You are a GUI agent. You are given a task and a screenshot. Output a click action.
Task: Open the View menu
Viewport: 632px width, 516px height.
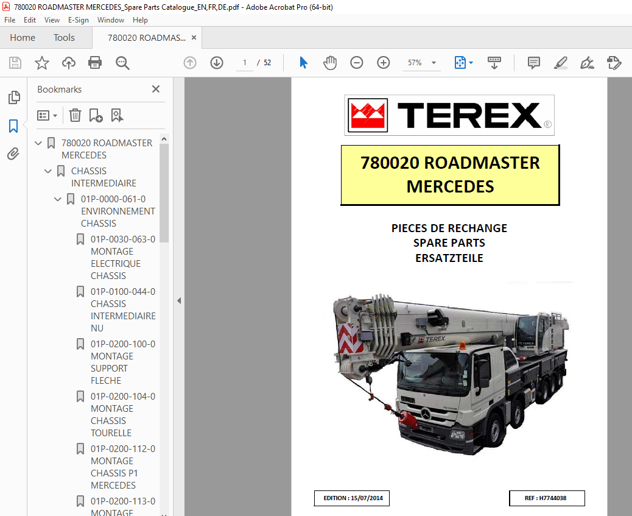point(52,20)
